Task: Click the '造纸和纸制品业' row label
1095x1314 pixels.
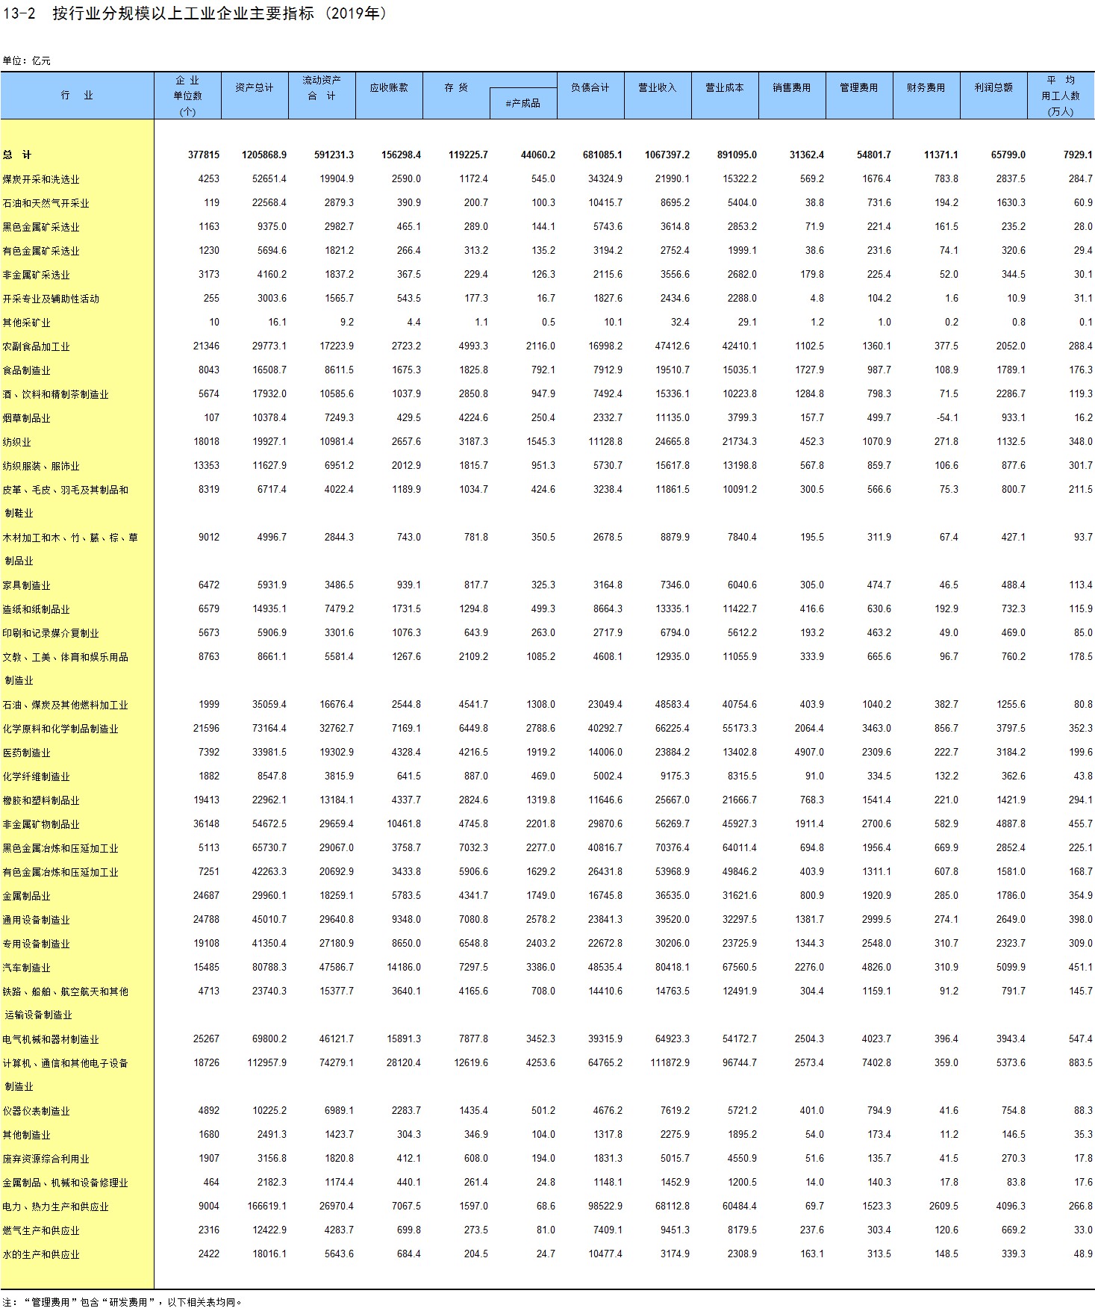Action: click(36, 609)
